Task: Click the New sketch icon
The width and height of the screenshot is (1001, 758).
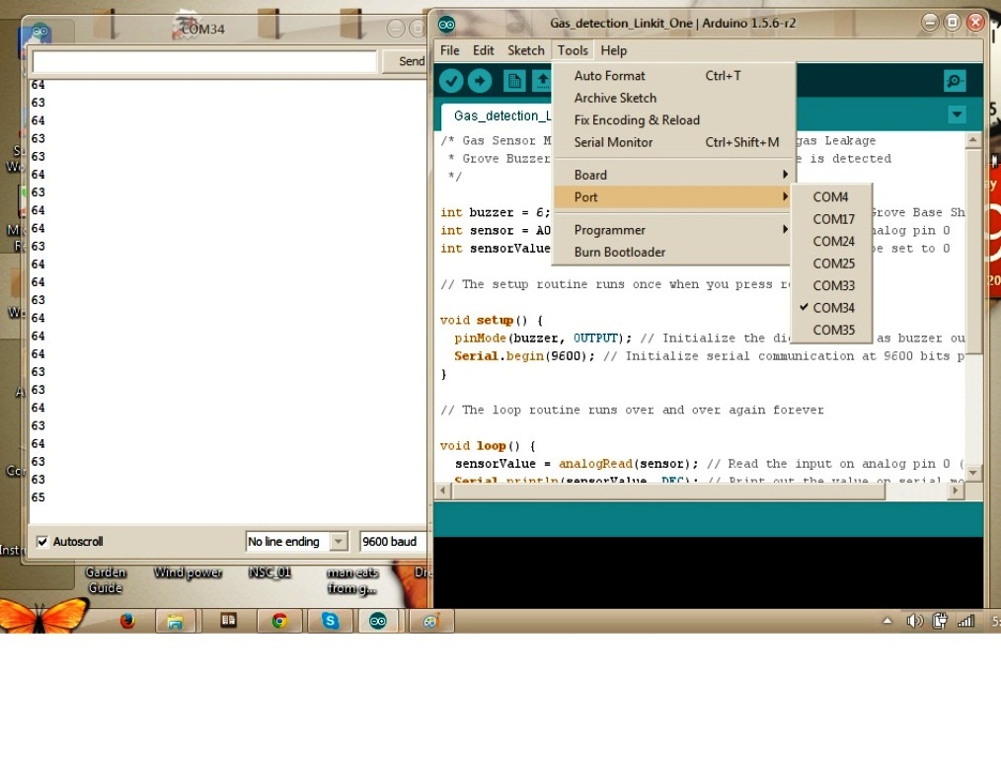Action: click(513, 81)
